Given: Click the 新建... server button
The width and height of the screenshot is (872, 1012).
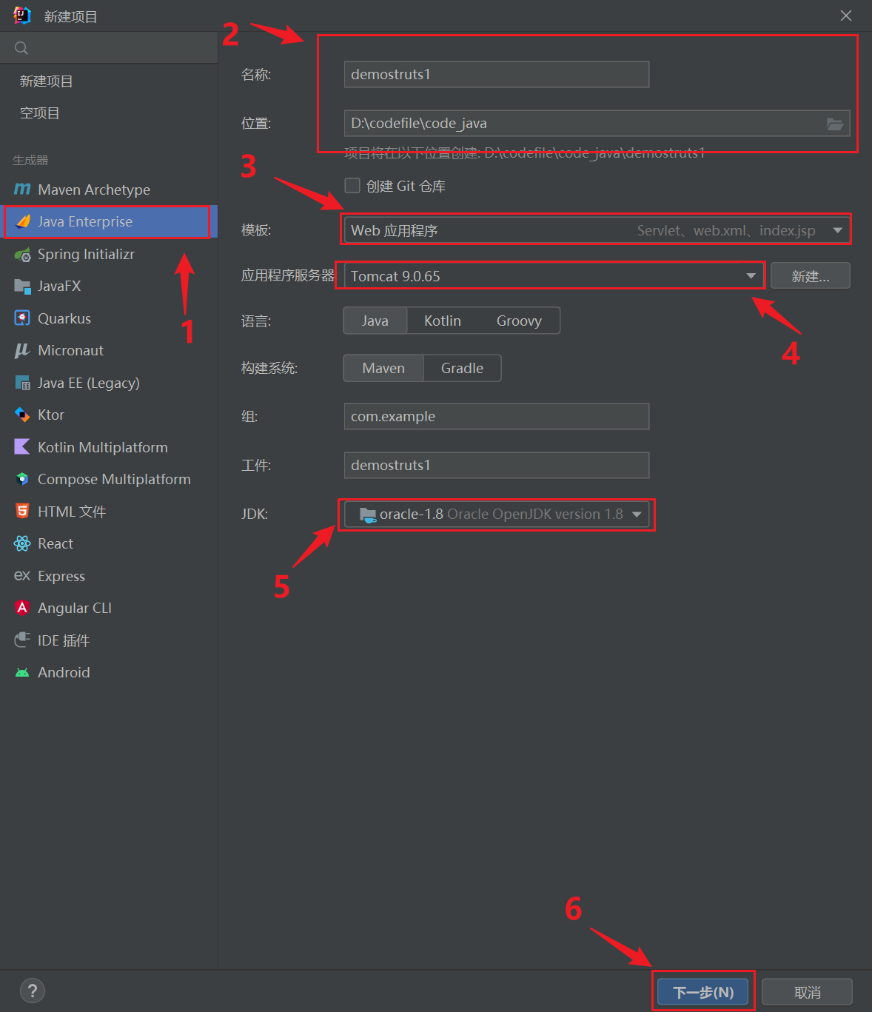Looking at the screenshot, I should 811,276.
